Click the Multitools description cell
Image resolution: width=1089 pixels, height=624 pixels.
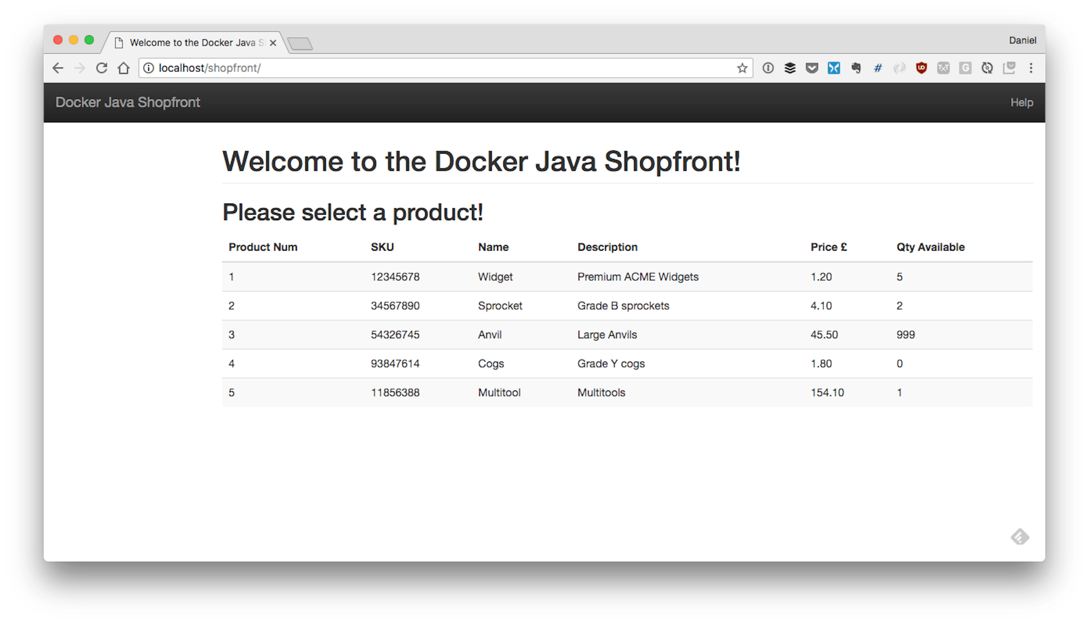click(x=601, y=392)
